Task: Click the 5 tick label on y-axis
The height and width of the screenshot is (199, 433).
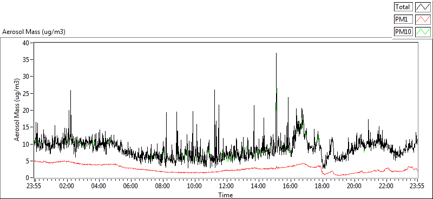Action: tap(28, 161)
